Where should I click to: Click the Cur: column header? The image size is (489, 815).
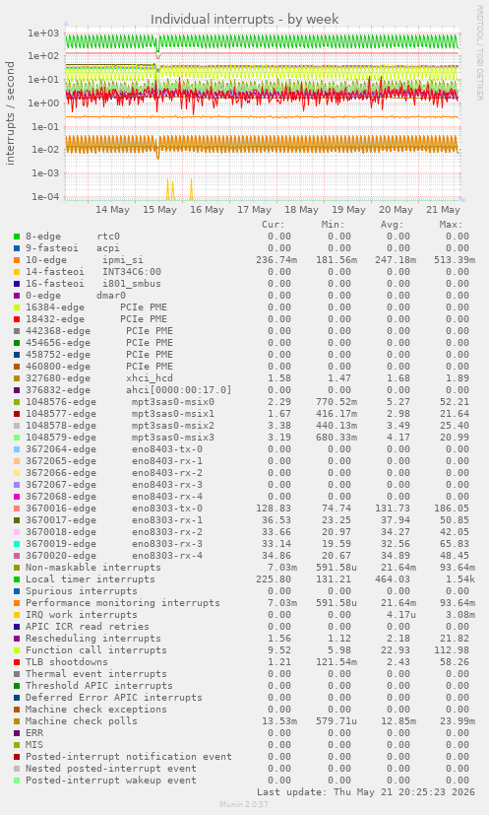(274, 225)
